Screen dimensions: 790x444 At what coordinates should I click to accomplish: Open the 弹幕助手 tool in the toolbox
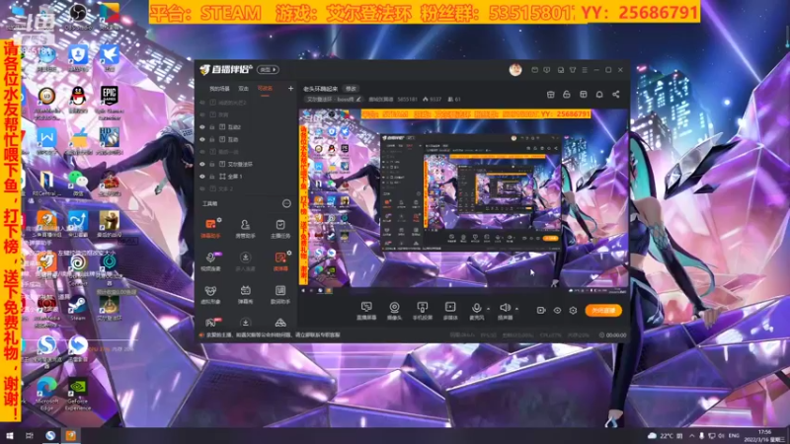(210, 228)
